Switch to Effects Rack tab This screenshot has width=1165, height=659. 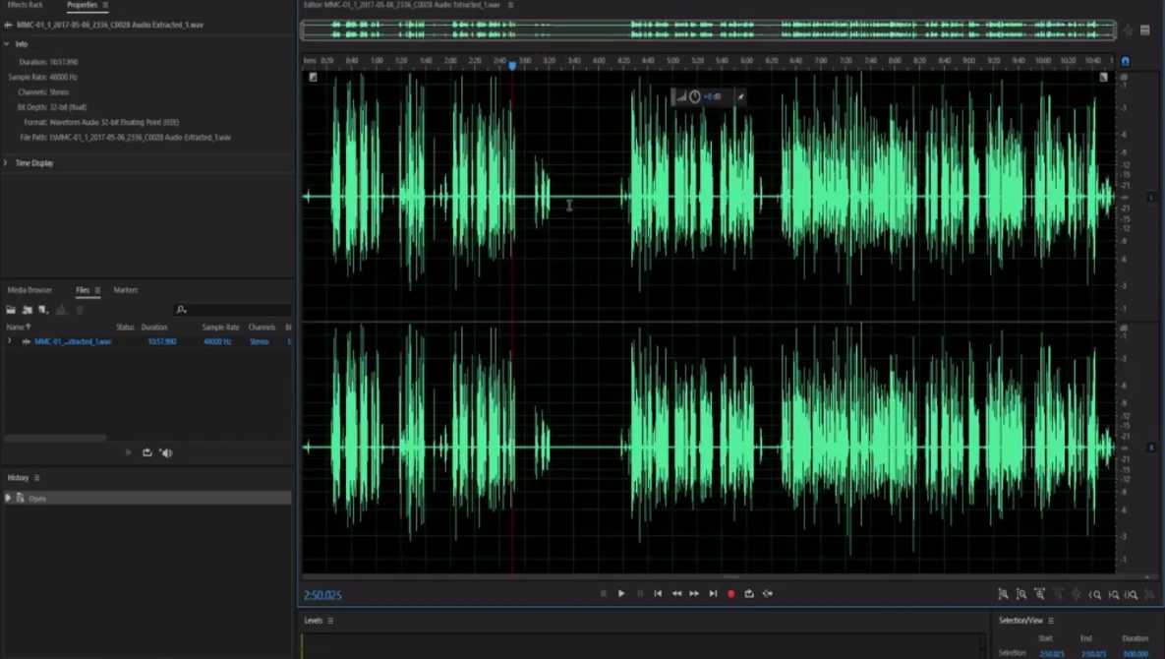[x=26, y=5]
